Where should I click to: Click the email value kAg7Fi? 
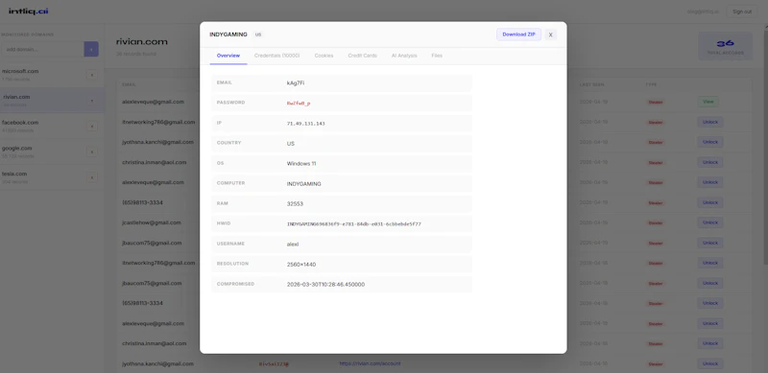(296, 82)
